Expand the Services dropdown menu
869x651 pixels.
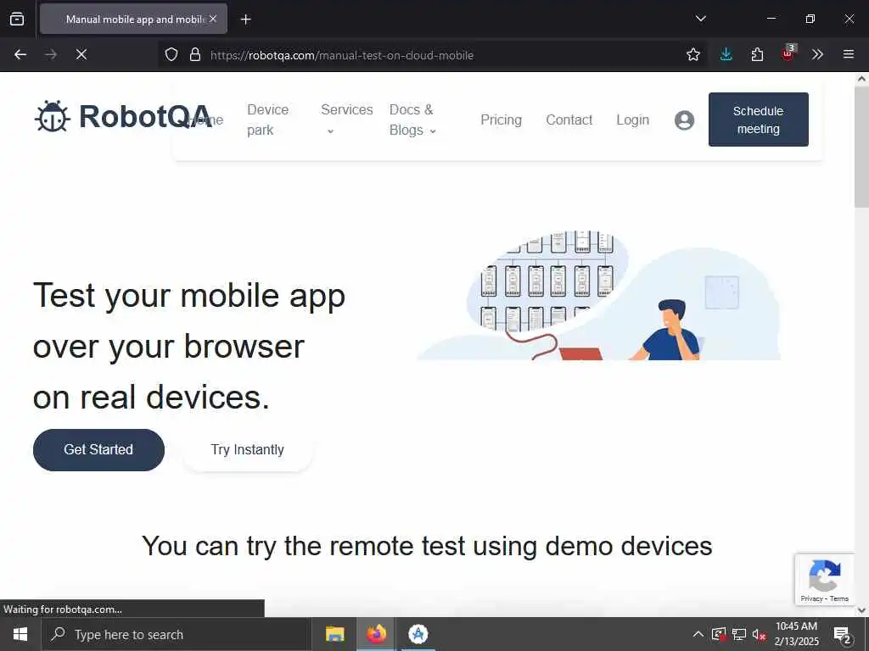[347, 120]
